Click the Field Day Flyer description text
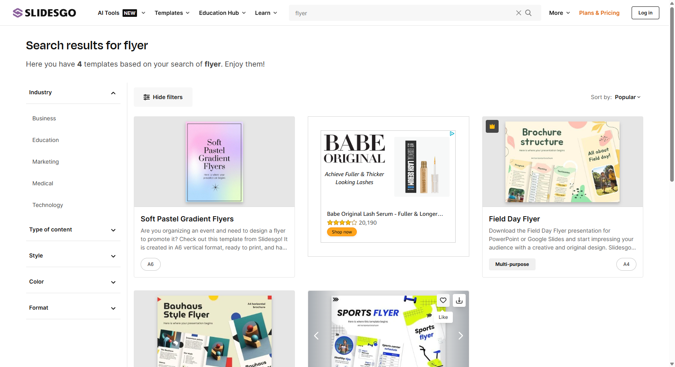 pyautogui.click(x=562, y=239)
